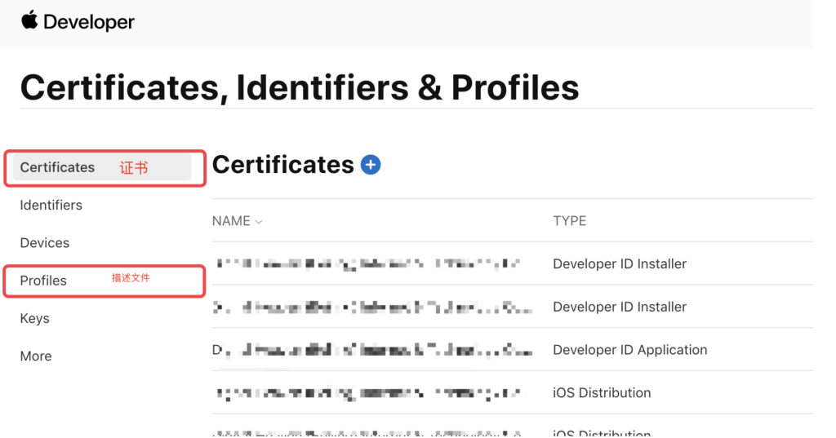
Task: Click the Apple Developer logo
Action: 78,22
